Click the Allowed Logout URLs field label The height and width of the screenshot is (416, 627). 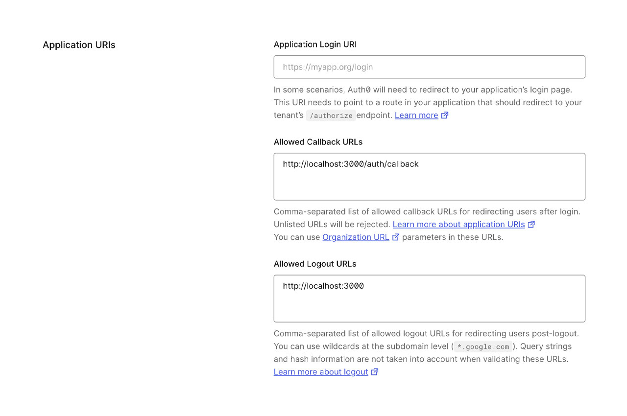click(x=314, y=264)
